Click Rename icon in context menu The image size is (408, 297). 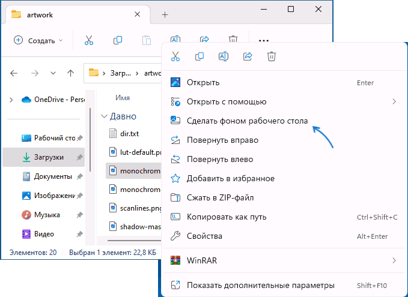(x=224, y=56)
